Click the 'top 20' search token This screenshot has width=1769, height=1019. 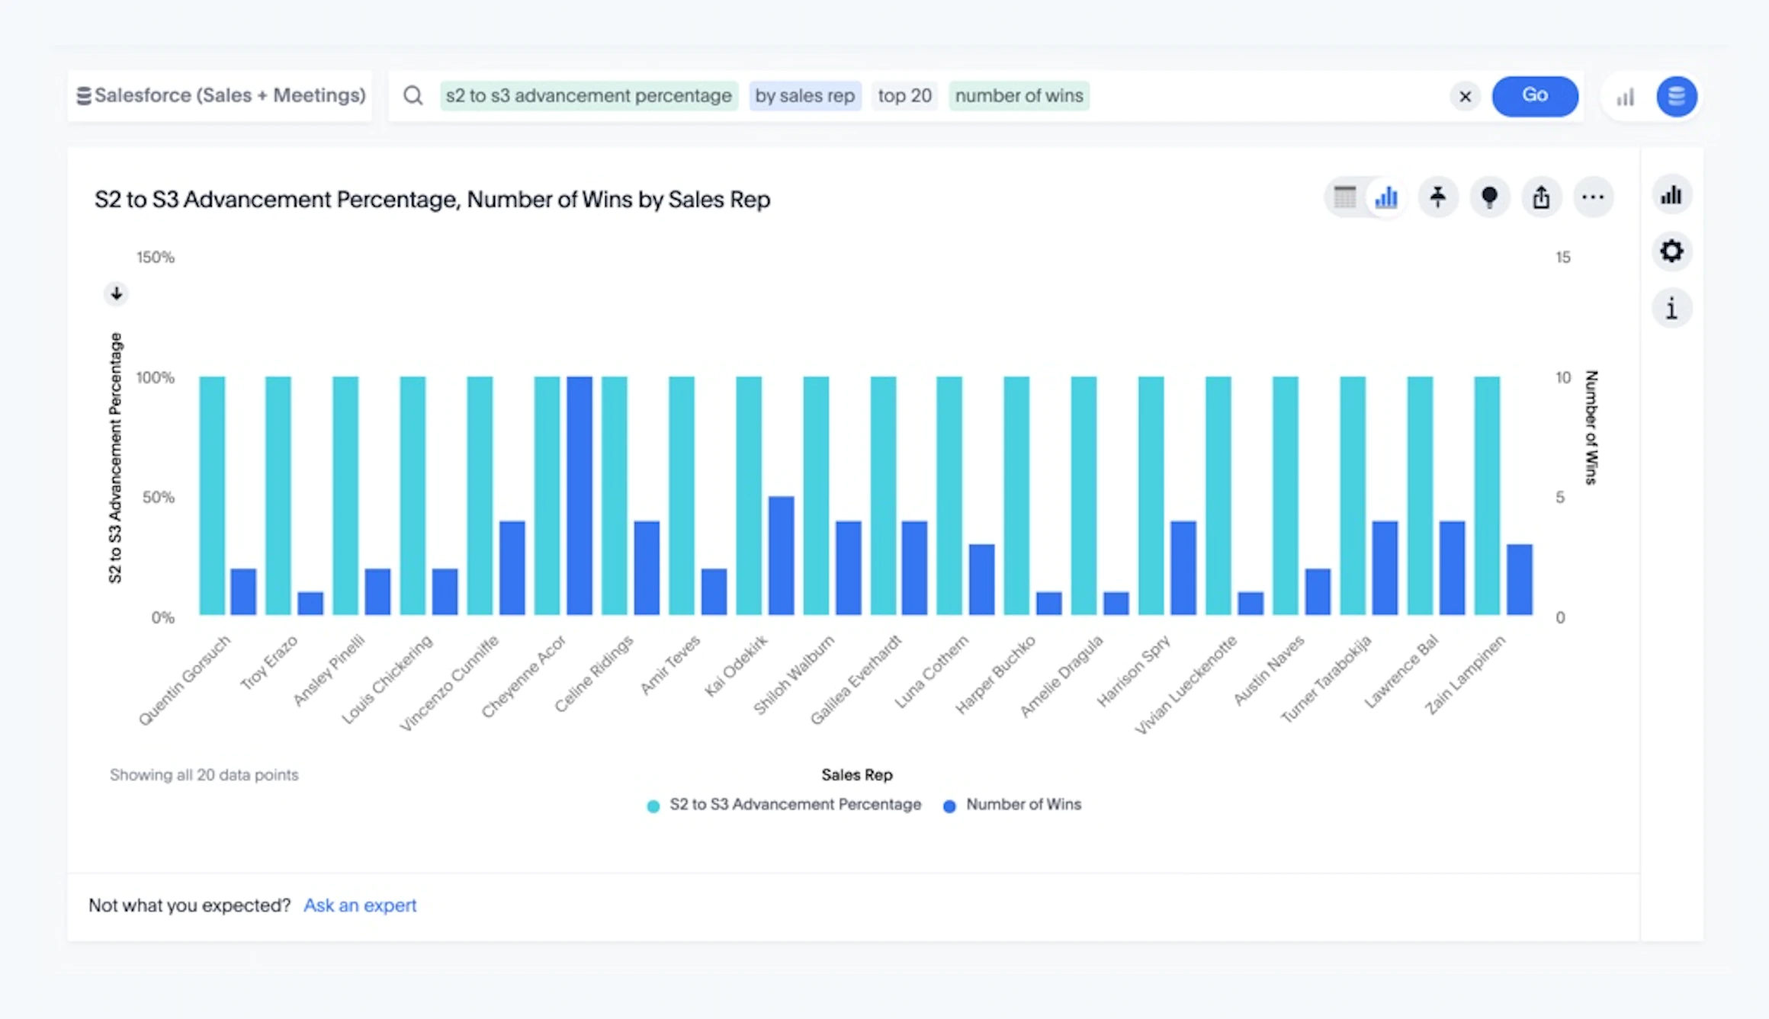tap(905, 96)
